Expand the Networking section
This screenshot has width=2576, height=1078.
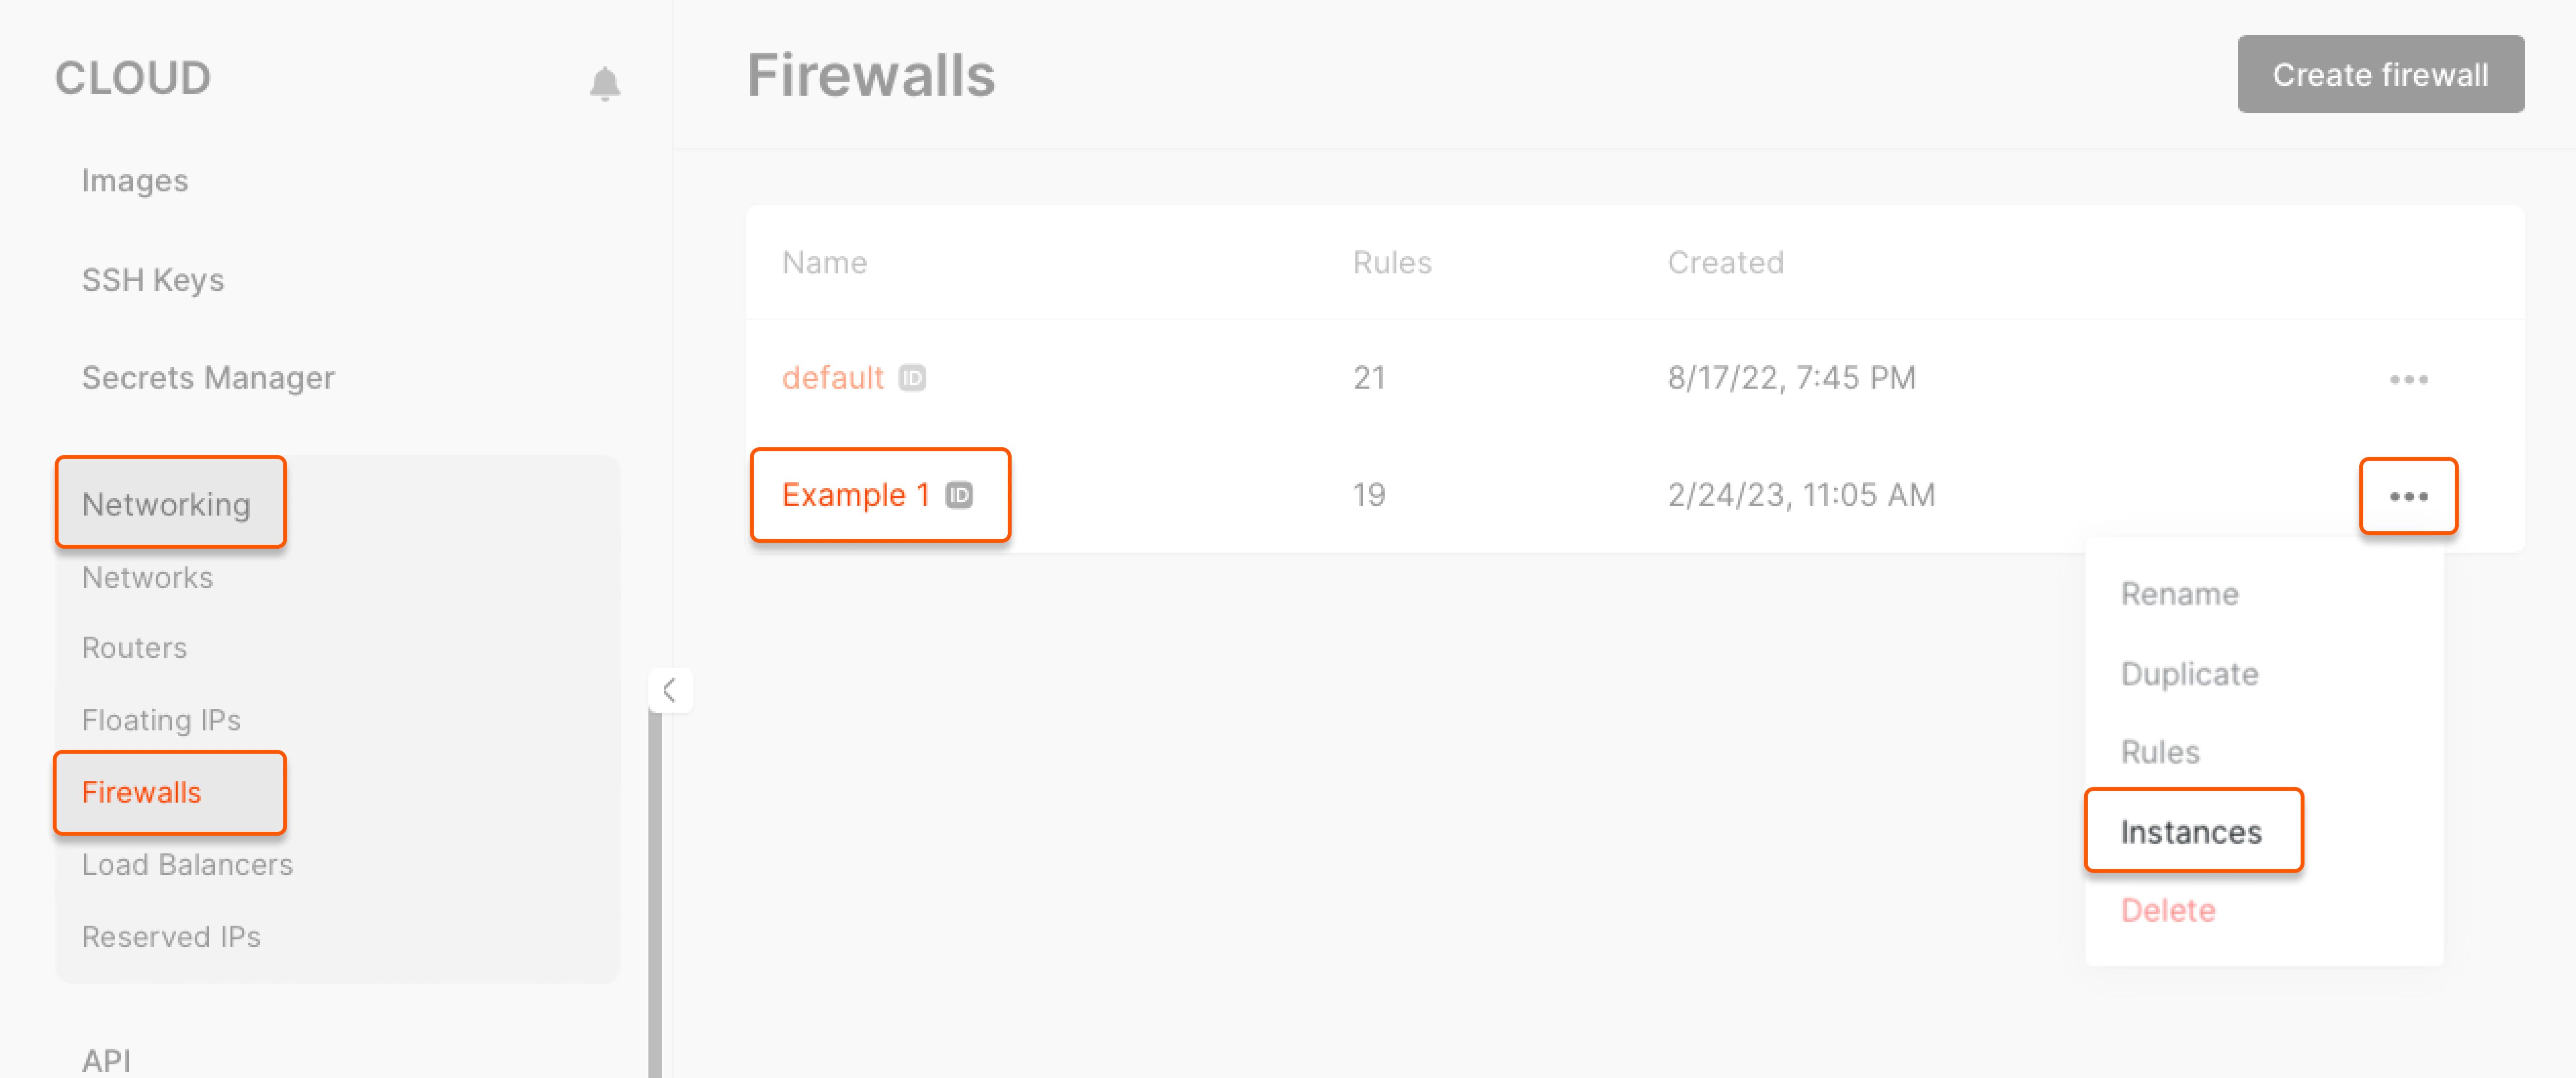[x=167, y=504]
